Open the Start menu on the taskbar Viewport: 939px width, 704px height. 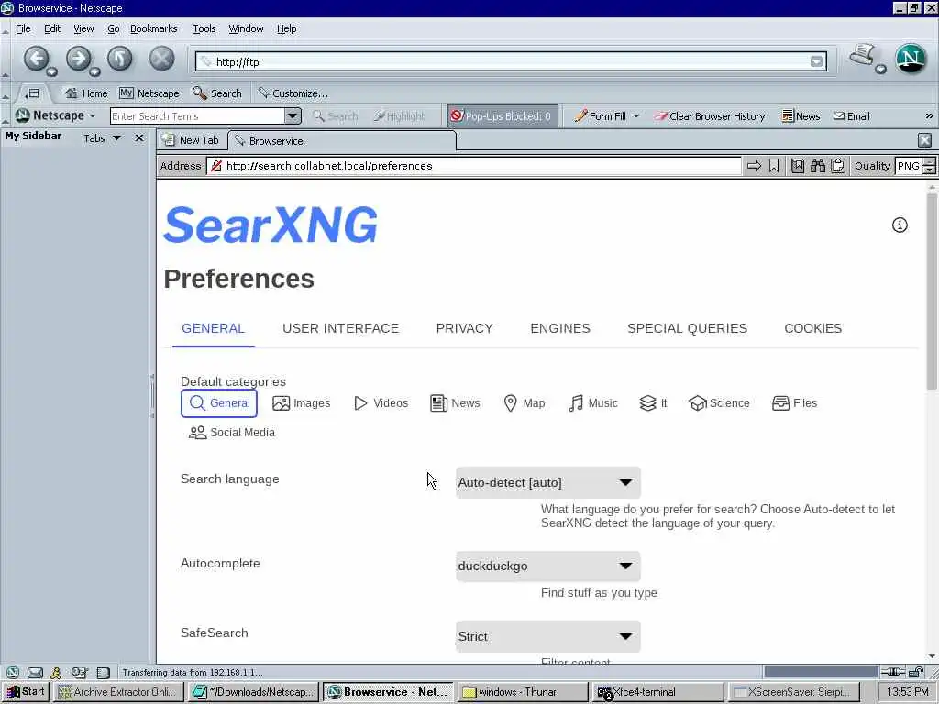tap(25, 692)
